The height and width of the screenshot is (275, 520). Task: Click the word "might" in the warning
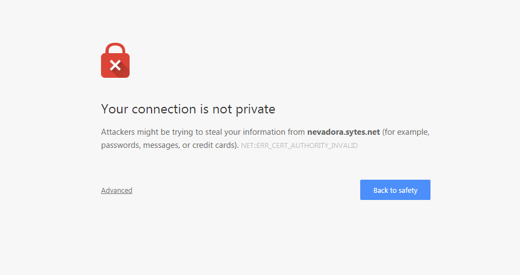click(x=148, y=132)
